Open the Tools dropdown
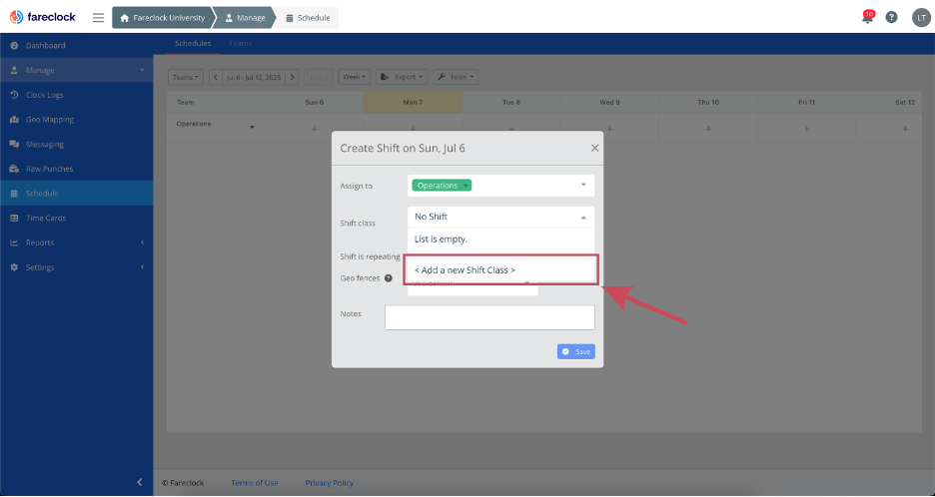Screen dimensions: 935x497 coord(456,77)
